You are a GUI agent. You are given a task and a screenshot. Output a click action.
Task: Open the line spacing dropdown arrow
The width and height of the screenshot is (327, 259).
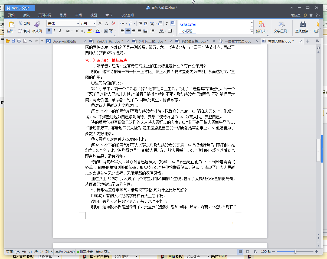tap(156, 31)
